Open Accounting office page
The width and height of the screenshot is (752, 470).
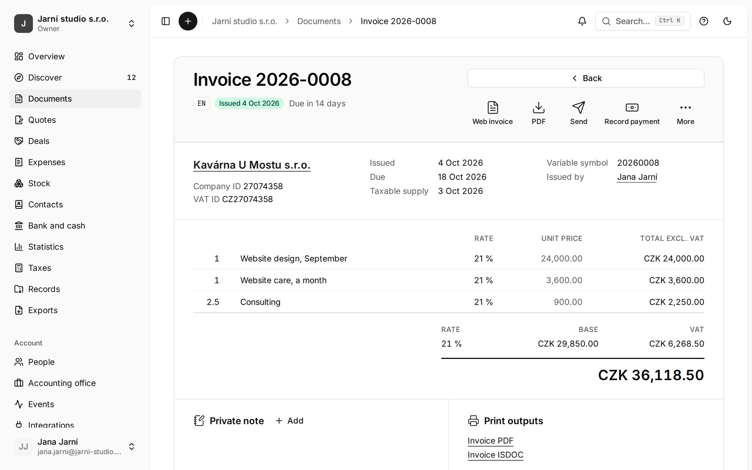[75, 383]
